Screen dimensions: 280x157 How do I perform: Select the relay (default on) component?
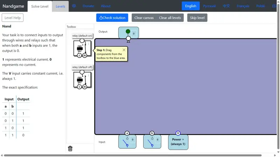point(82,48)
